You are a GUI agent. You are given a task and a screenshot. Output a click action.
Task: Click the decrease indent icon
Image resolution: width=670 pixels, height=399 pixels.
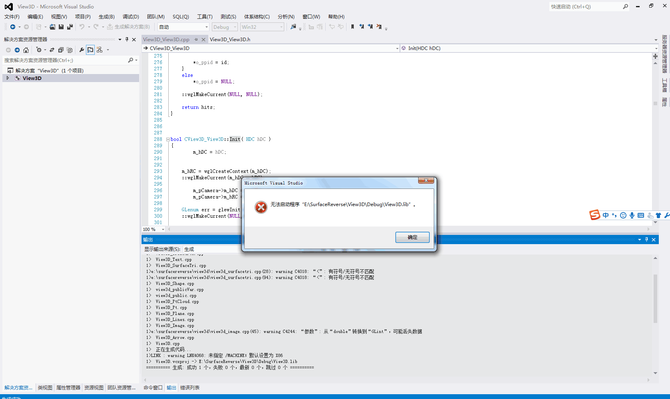(x=311, y=27)
